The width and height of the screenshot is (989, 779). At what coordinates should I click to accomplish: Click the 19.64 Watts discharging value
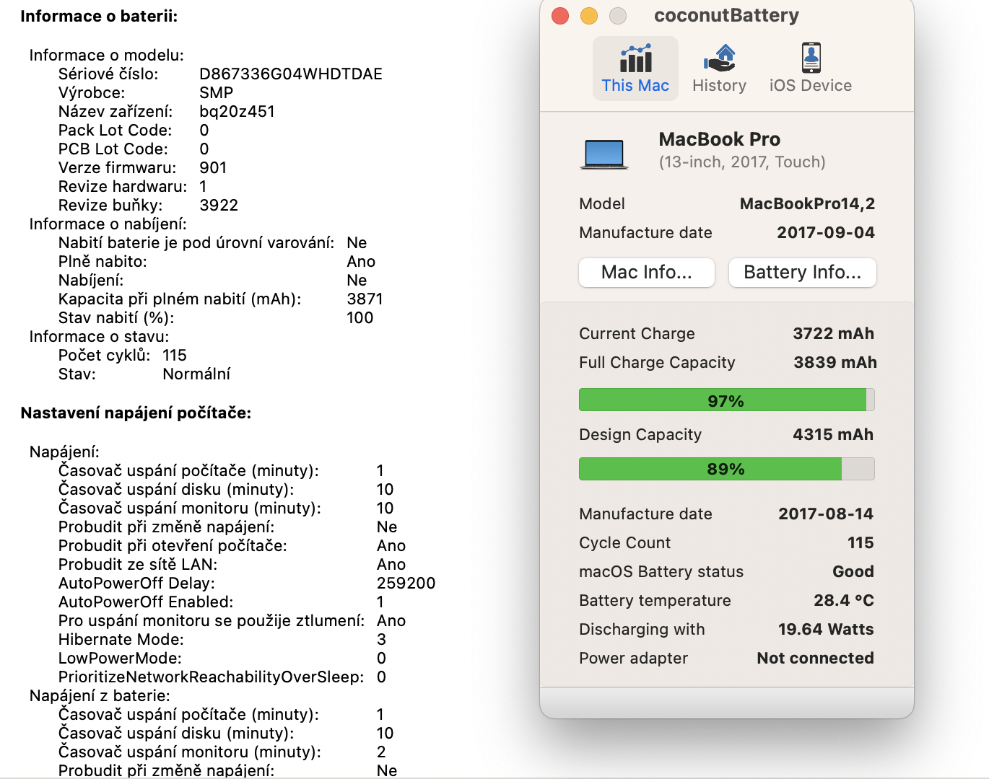tap(826, 630)
